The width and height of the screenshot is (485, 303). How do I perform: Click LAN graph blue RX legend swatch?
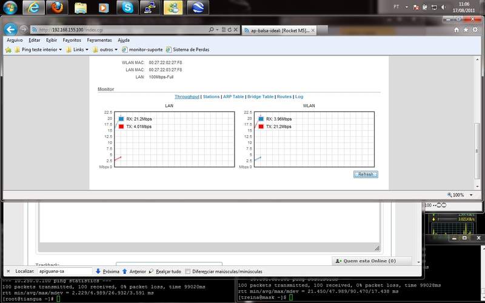pyautogui.click(x=121, y=119)
